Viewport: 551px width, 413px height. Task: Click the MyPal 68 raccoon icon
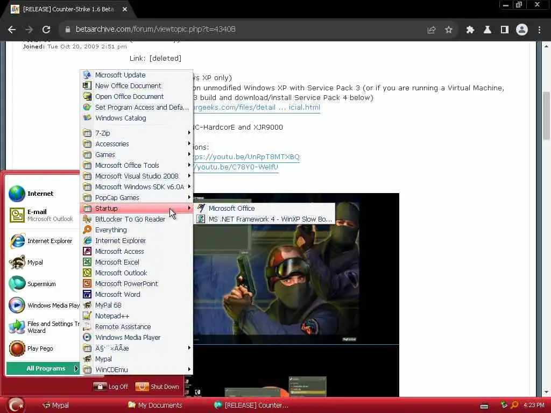tap(87, 305)
